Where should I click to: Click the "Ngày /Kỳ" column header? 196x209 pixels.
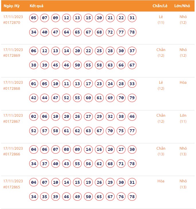point(11,6)
